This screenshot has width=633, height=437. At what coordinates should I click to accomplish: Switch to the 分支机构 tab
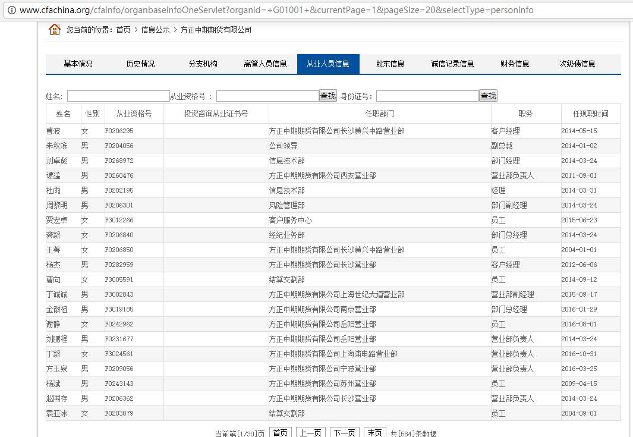tap(203, 64)
